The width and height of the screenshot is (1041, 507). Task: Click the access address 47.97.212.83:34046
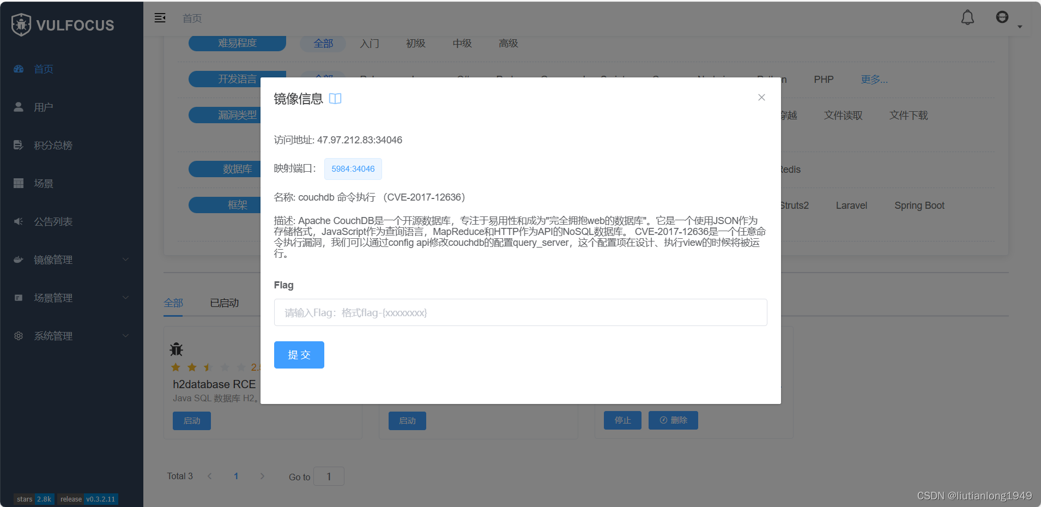click(x=360, y=140)
